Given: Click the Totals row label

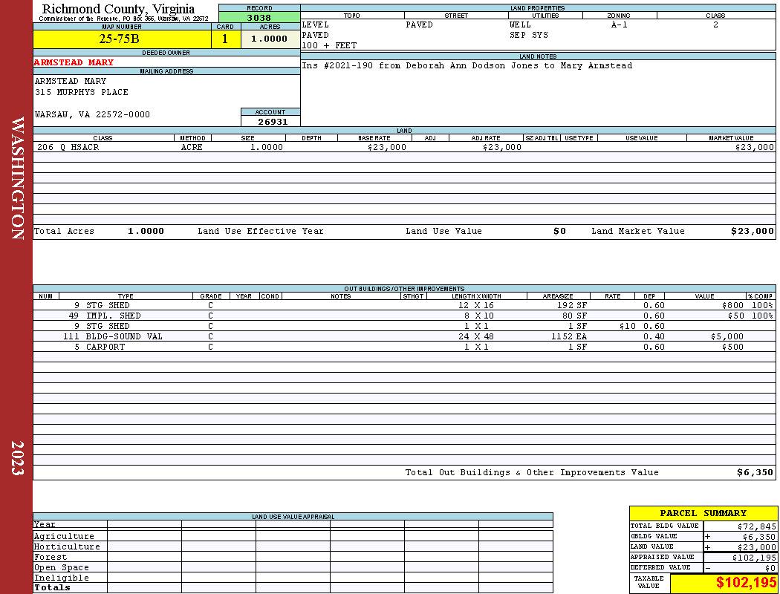Looking at the screenshot, I should (x=52, y=587).
